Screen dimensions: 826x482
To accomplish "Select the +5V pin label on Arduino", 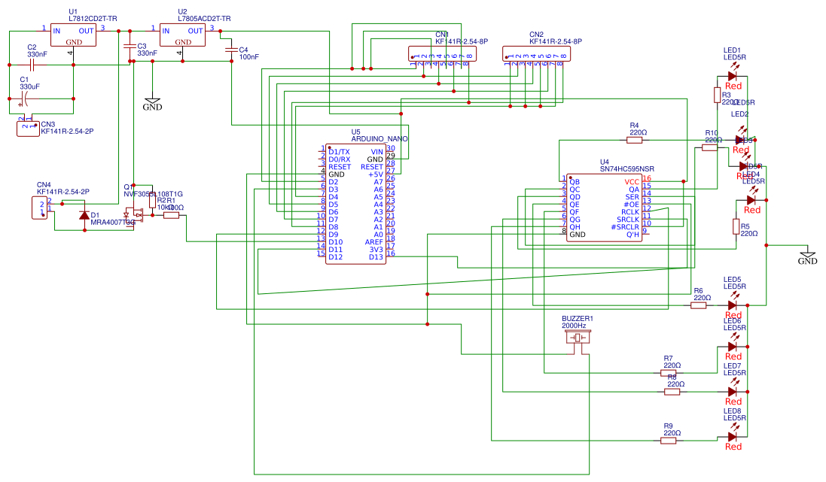I will (376, 174).
